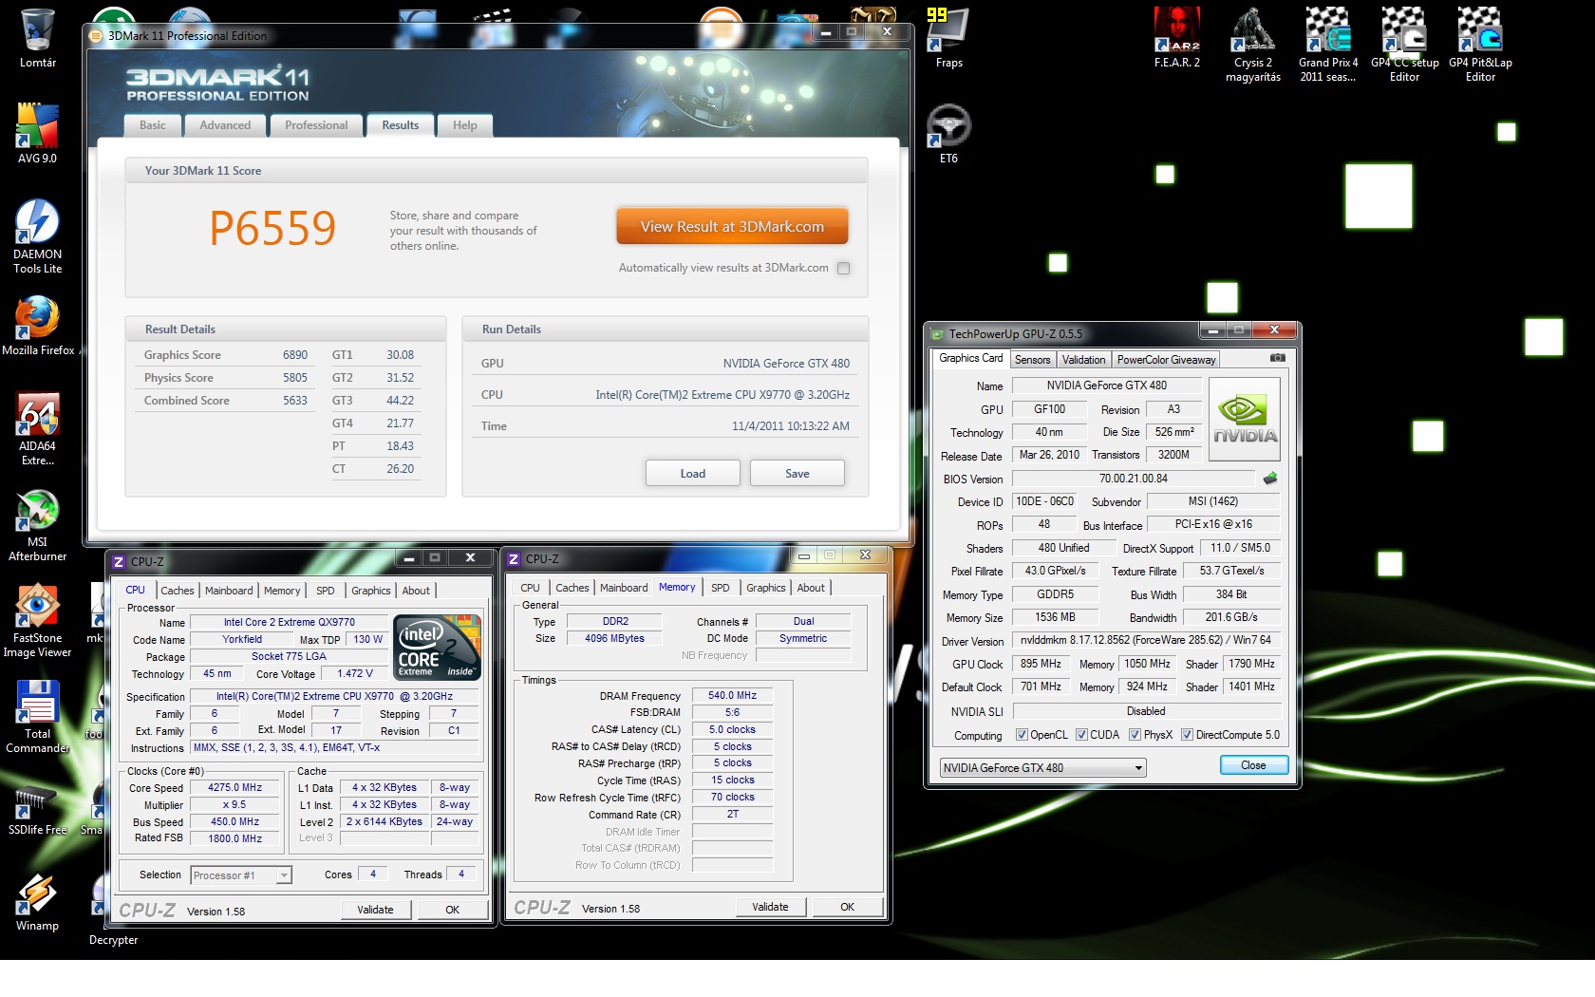Open the Fraps desktop shortcut
1595x997 pixels.
[x=948, y=38]
